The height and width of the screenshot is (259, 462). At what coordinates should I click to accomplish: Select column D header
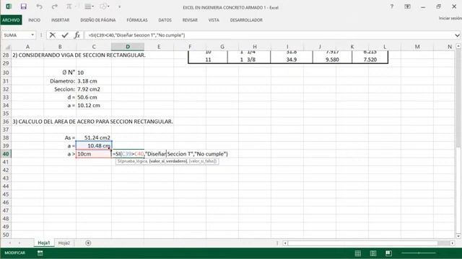128,47
